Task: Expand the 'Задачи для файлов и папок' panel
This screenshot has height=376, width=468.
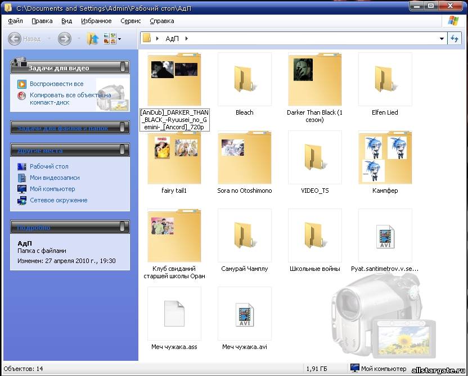Action: click(123, 128)
